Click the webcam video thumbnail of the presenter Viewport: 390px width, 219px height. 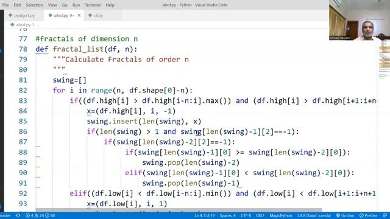tap(360, 20)
